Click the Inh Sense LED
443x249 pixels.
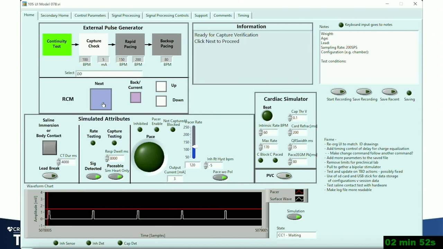[56, 243]
